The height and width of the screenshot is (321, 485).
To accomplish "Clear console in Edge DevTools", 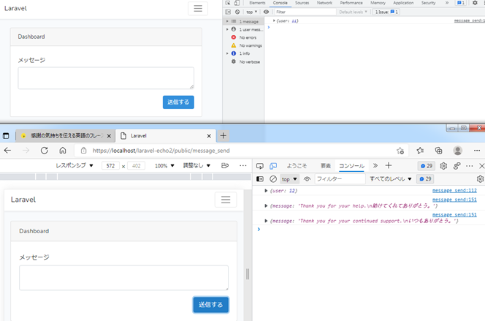I will point(273,179).
